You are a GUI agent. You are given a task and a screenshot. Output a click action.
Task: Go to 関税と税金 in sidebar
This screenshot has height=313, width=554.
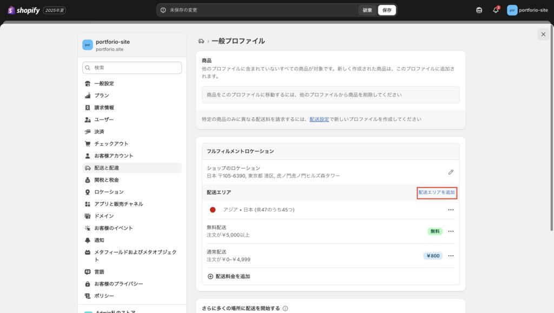tap(106, 180)
